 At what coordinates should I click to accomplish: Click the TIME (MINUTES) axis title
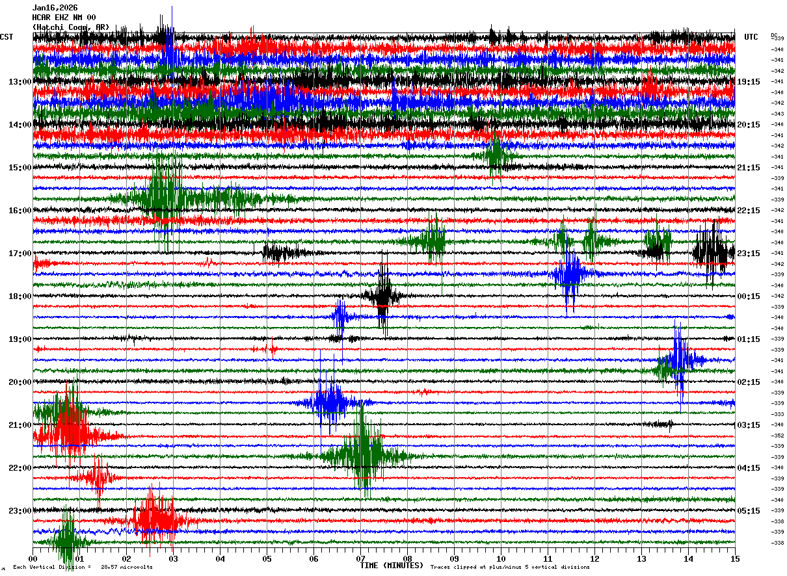pyautogui.click(x=392, y=566)
